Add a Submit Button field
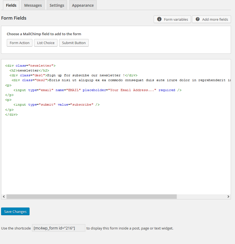235x244 pixels. [74, 43]
